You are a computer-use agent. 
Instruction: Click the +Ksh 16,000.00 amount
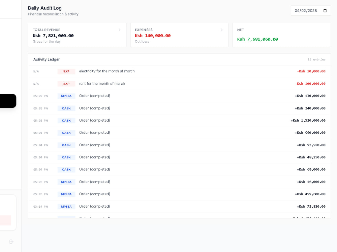coord(311,182)
